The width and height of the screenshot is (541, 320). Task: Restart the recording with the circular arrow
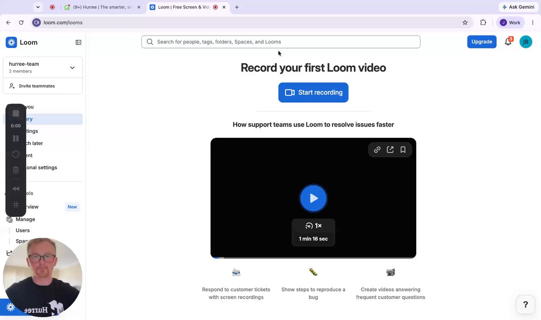tap(16, 154)
